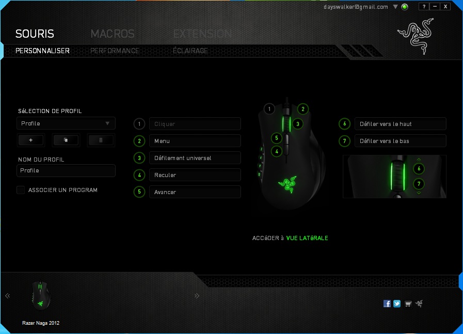Duplicate the current profile
Image resolution: width=463 pixels, height=334 pixels.
pos(66,140)
